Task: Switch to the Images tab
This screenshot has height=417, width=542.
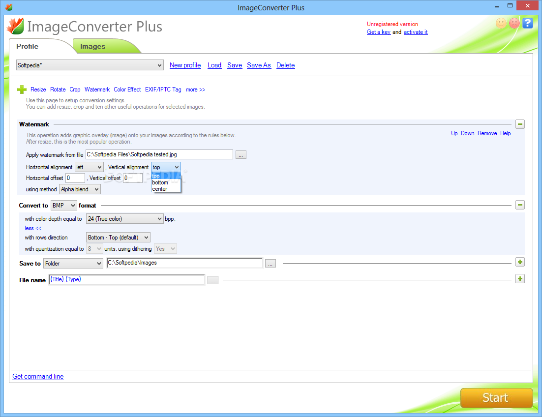Action: (x=92, y=46)
